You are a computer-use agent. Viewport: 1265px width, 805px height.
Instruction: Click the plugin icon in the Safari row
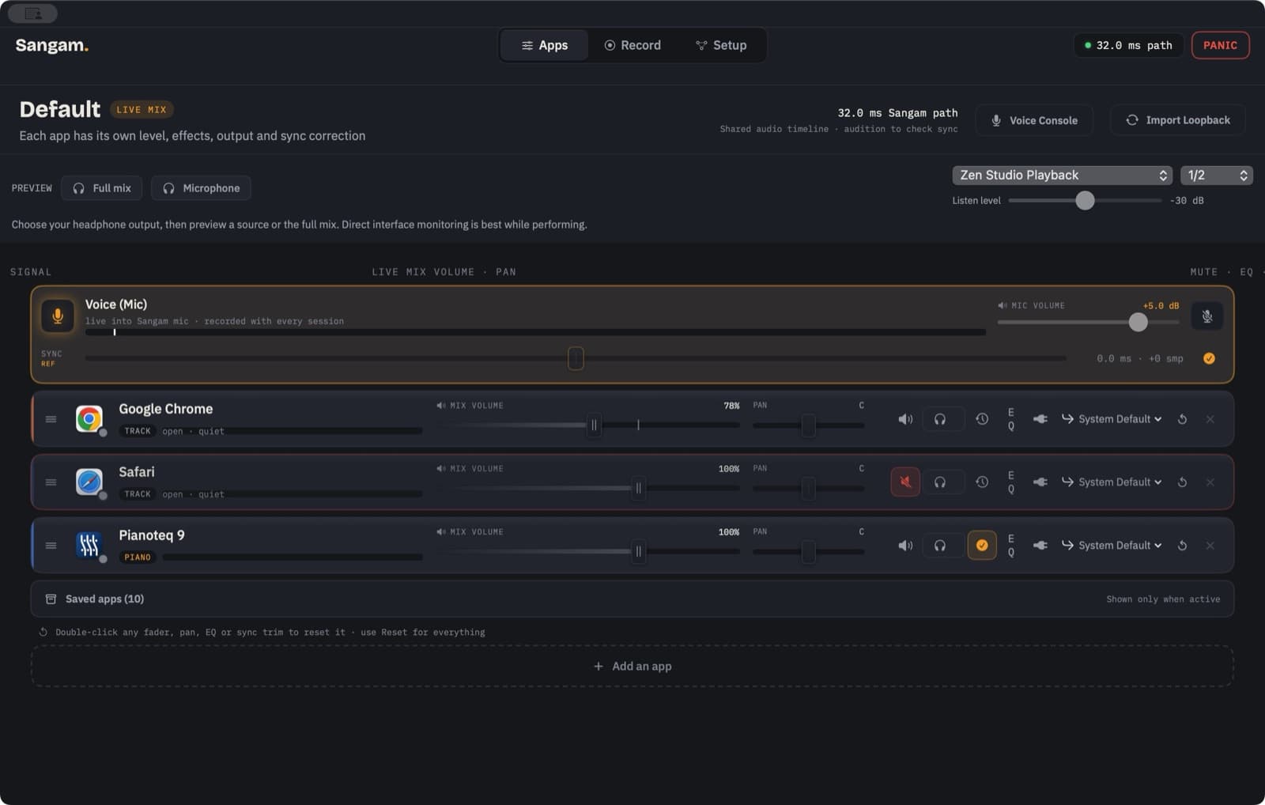[1040, 482]
